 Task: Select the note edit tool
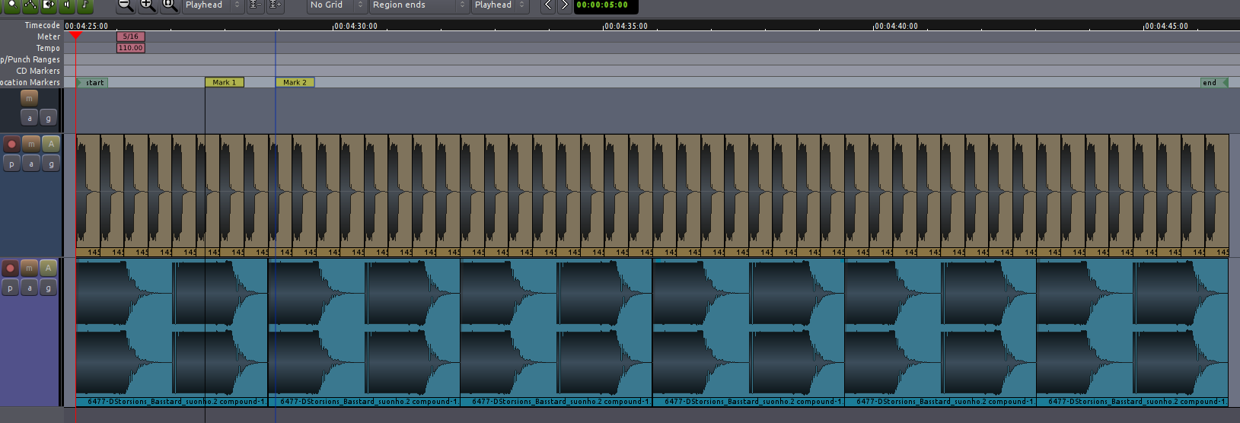pyautogui.click(x=85, y=5)
